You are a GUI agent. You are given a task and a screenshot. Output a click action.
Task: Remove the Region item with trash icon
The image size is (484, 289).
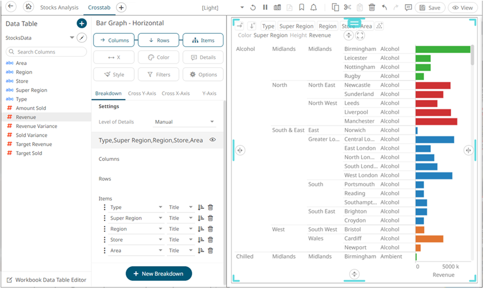click(x=210, y=229)
